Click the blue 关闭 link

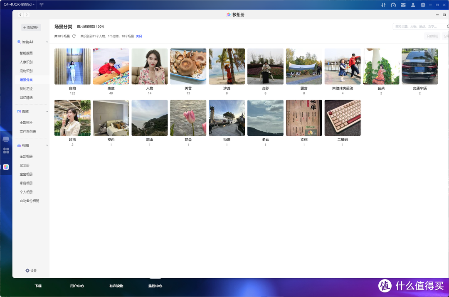139,36
